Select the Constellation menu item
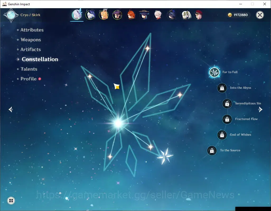Screen dimensions: 271x211 coord(40,59)
